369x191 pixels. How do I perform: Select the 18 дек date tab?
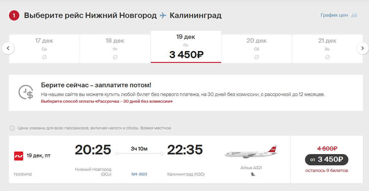(x=115, y=49)
